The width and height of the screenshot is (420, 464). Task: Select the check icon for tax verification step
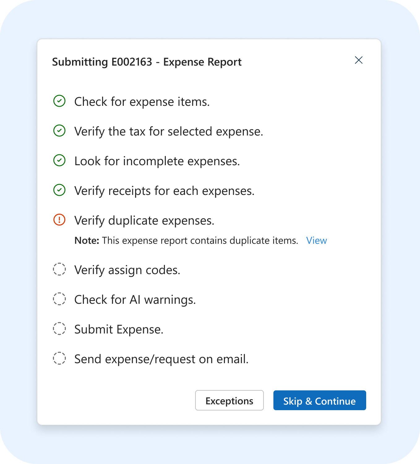click(x=59, y=131)
